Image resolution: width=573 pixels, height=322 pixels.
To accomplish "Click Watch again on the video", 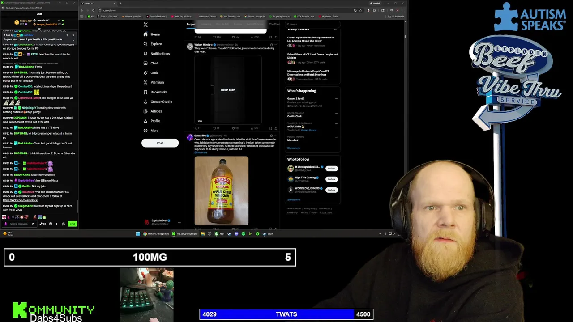I will 228,90.
